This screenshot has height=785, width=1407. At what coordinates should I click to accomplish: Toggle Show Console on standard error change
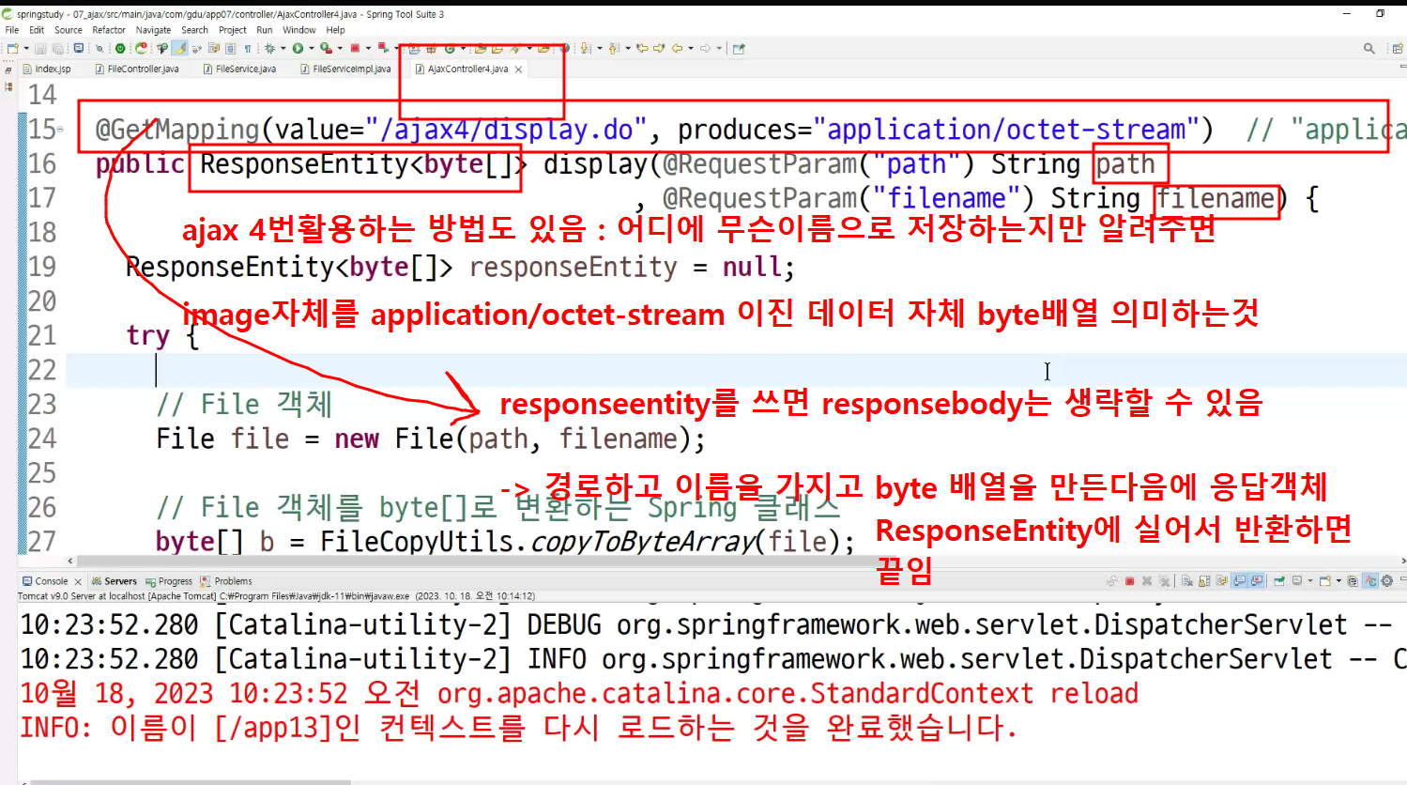1256,581
